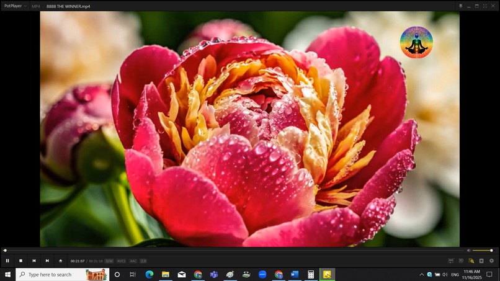The image size is (500, 281).
Task: Mute audio with the speaker icon
Action: click(469, 251)
